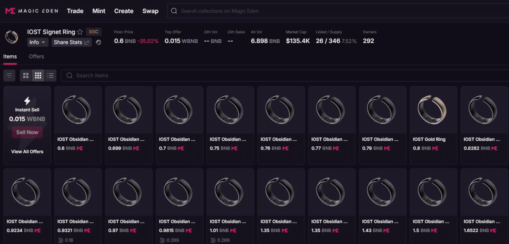The image size is (509, 244).
Task: Open the chart icon beside Share Stats
Action: 98,42
